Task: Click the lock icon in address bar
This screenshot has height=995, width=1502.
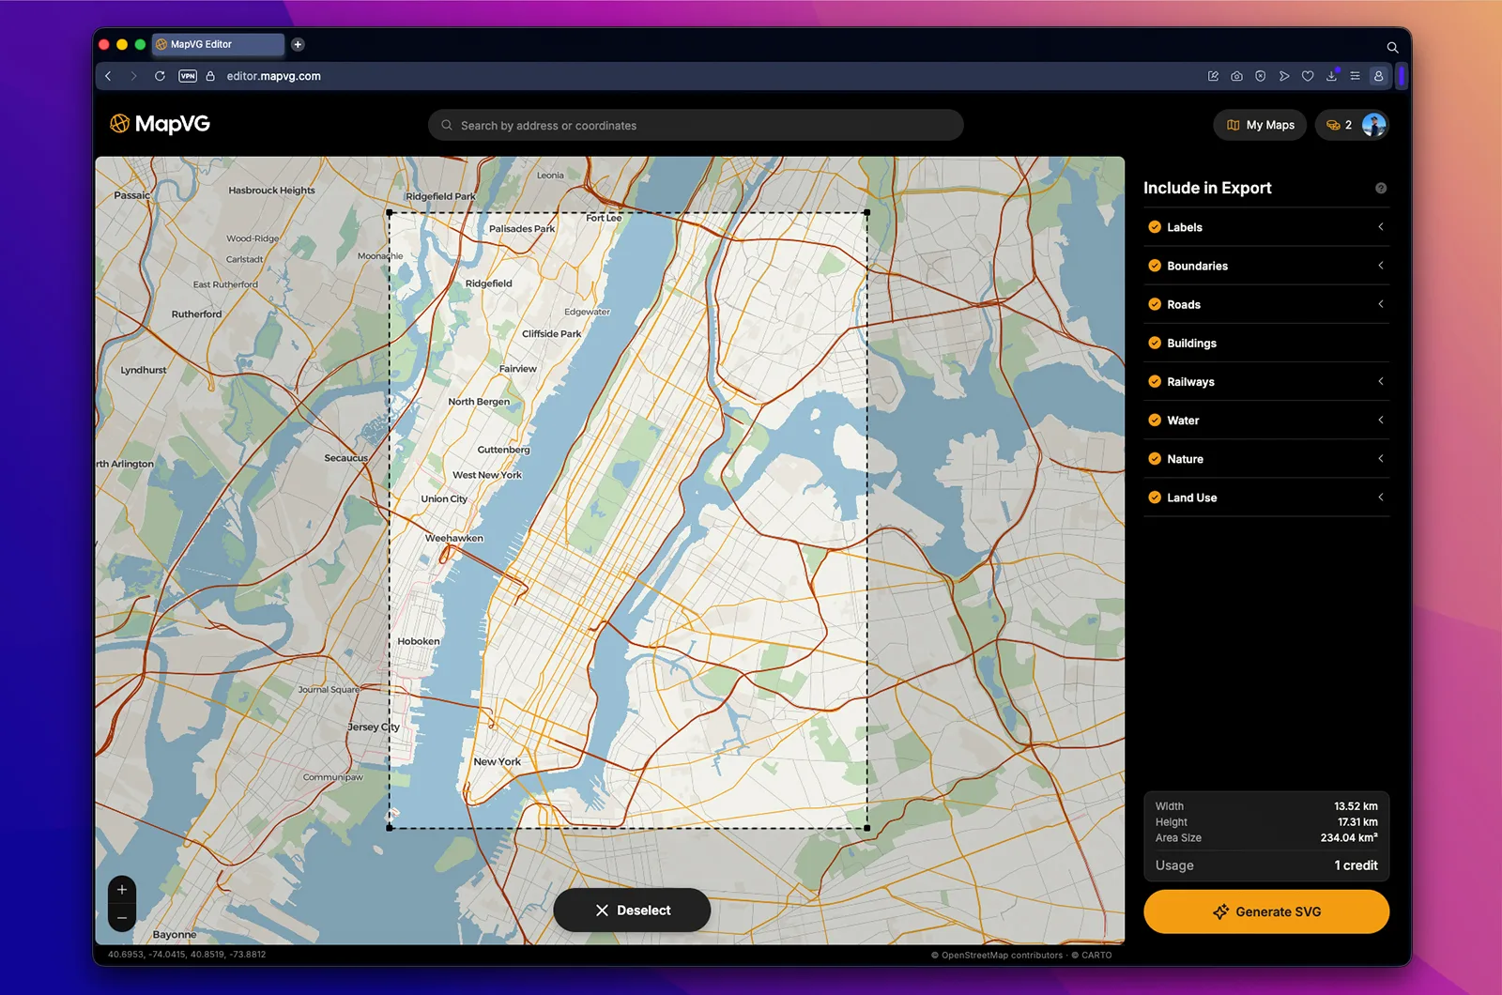Action: [210, 76]
